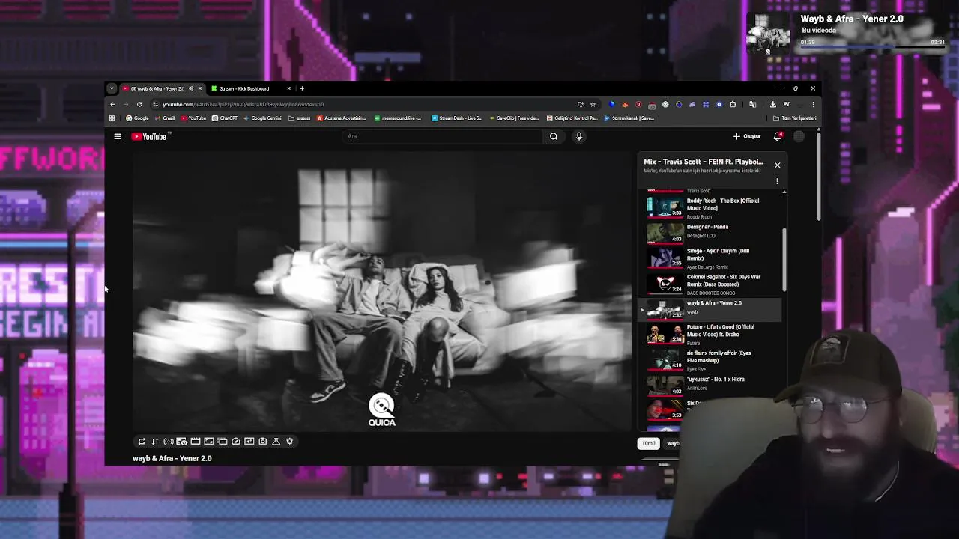Click the sound waves icon in player toolbar
Image resolution: width=959 pixels, height=539 pixels.
[169, 442]
